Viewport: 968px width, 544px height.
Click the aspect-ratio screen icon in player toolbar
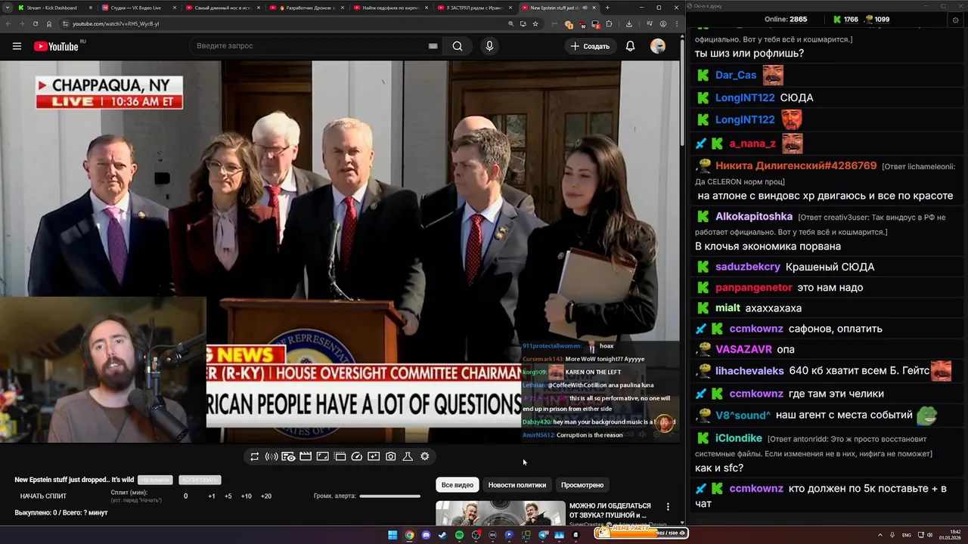pyautogui.click(x=322, y=456)
